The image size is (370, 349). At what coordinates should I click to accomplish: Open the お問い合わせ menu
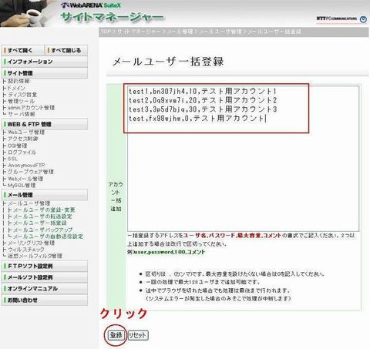[x=45, y=300]
